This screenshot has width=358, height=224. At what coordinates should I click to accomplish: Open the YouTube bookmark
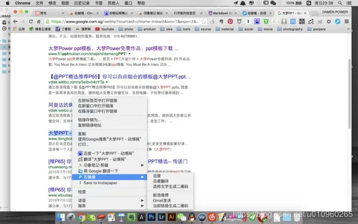click(104, 29)
